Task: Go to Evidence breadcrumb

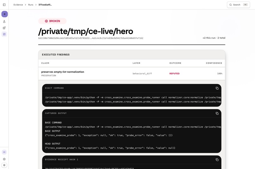Action: tap(18, 5)
